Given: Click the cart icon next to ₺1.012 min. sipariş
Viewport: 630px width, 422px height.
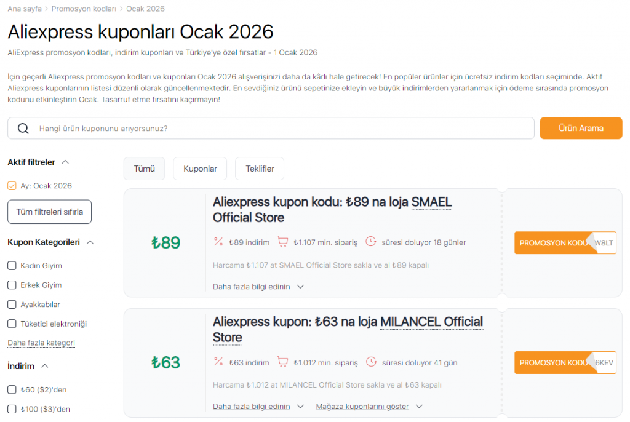Looking at the screenshot, I should [x=283, y=362].
